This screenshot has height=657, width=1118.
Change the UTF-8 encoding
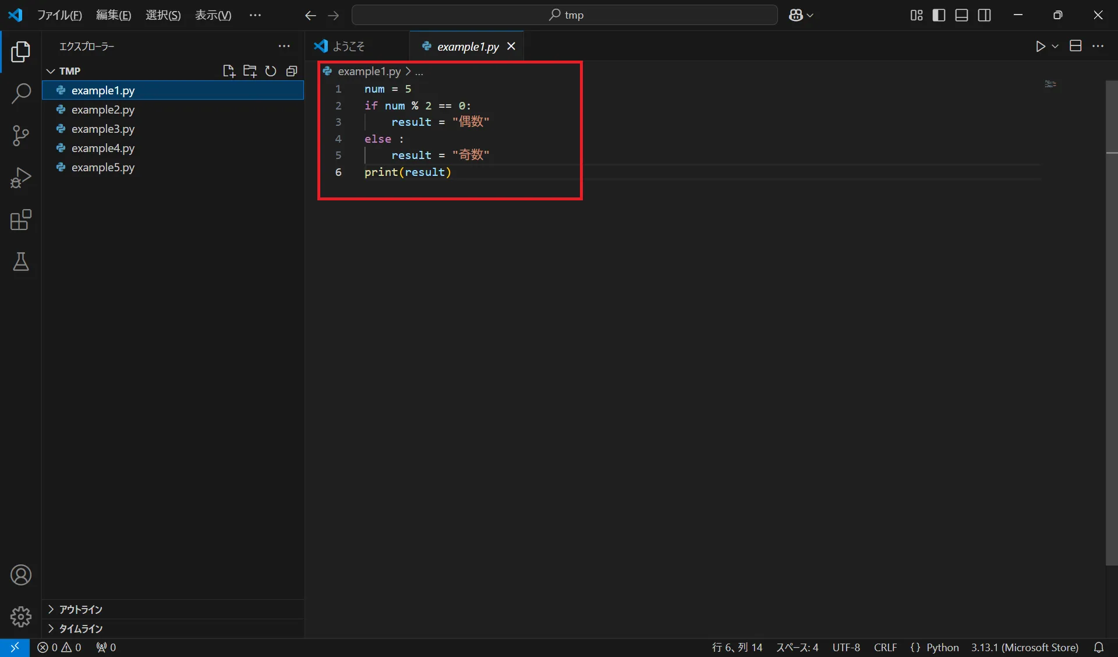(x=846, y=647)
